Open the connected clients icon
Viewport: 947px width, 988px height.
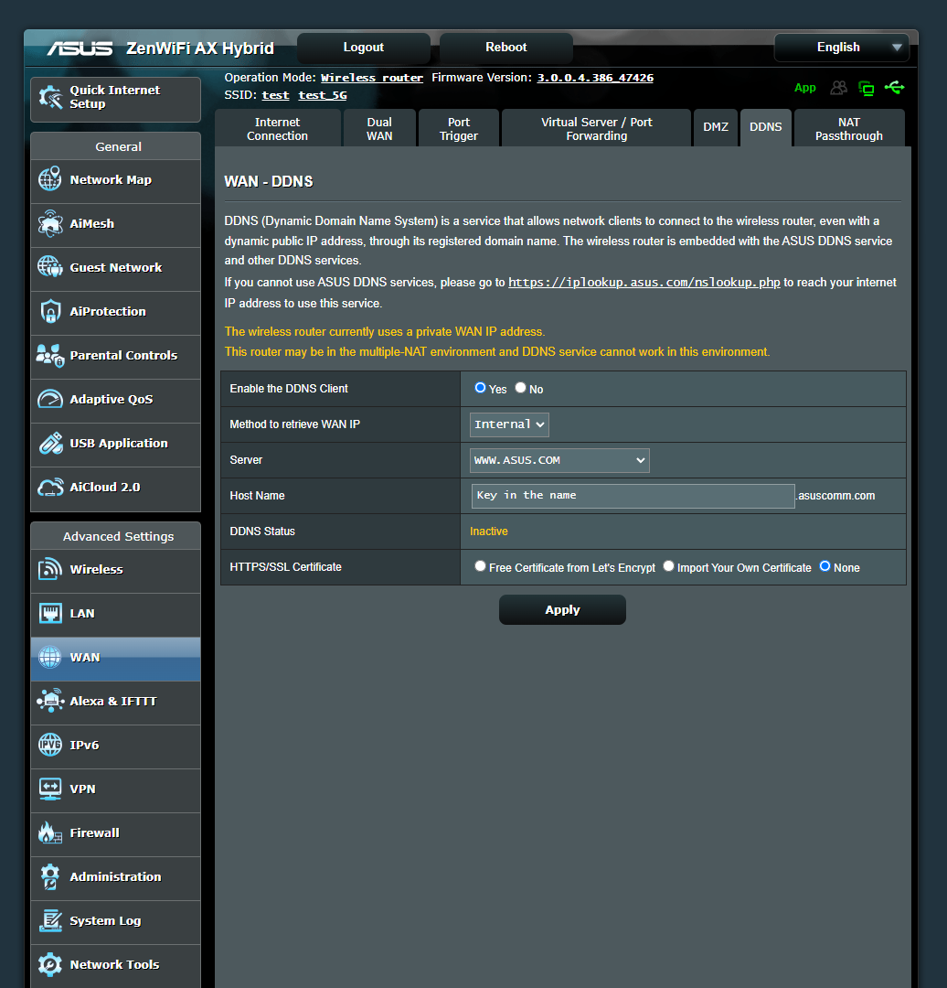click(x=838, y=88)
